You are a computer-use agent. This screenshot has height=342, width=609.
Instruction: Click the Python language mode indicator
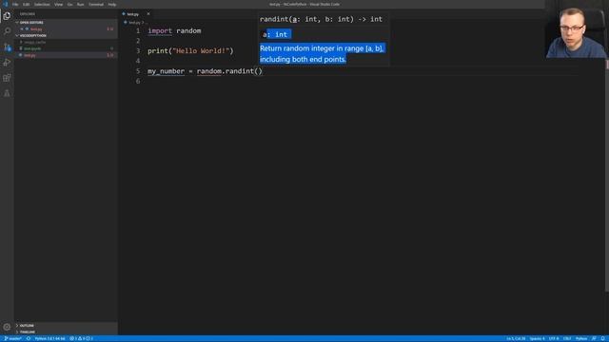tap(581, 338)
